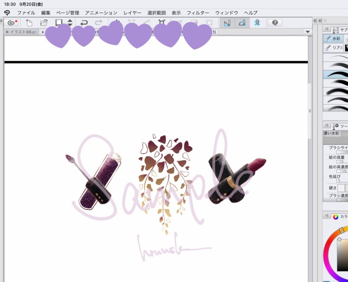Choose the fifth thick soft brush preset

tap(335, 92)
